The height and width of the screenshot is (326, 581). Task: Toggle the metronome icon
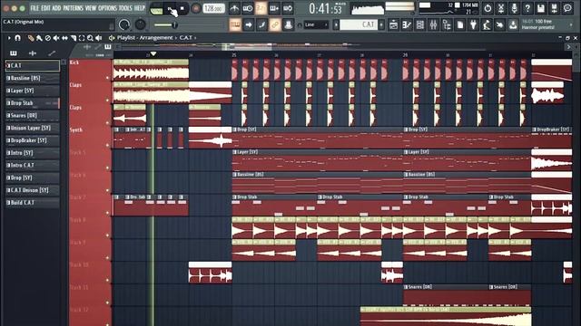(x=234, y=8)
